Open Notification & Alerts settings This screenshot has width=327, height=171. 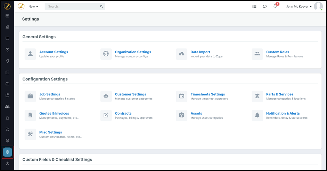tap(283, 113)
